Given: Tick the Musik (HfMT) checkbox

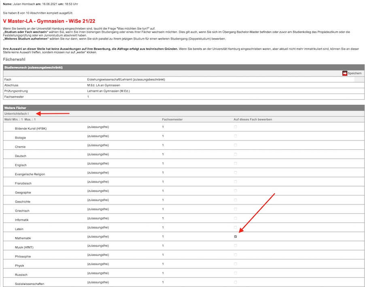Looking at the screenshot, I should click(x=236, y=246).
